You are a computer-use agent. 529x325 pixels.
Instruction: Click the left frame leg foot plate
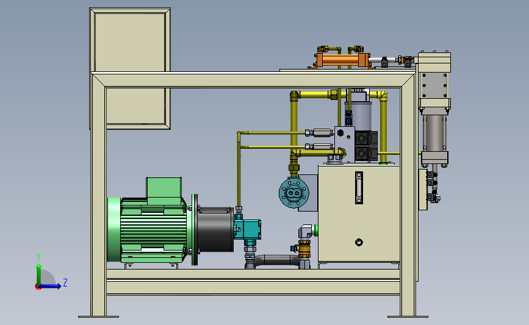pos(98,317)
